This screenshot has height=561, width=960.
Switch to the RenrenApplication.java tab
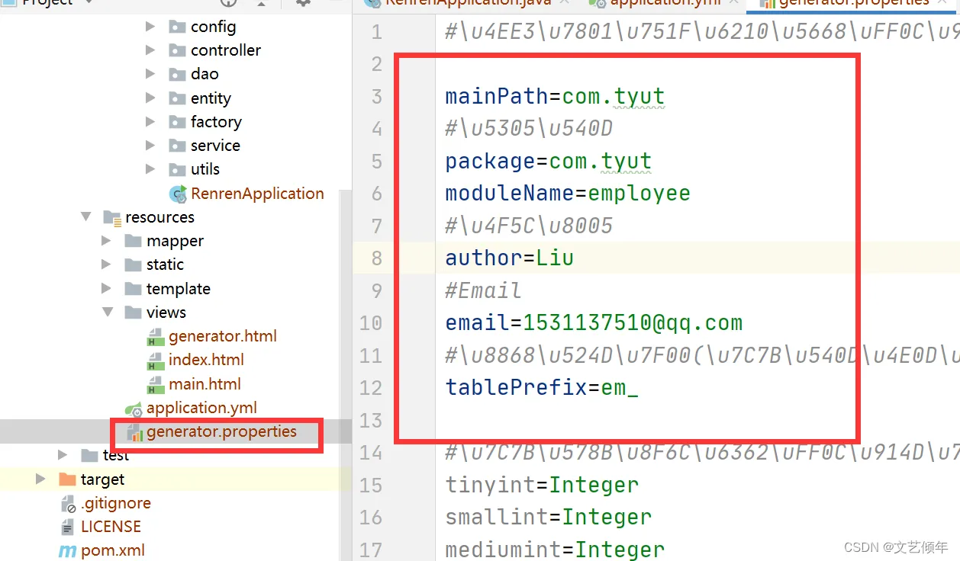467,3
